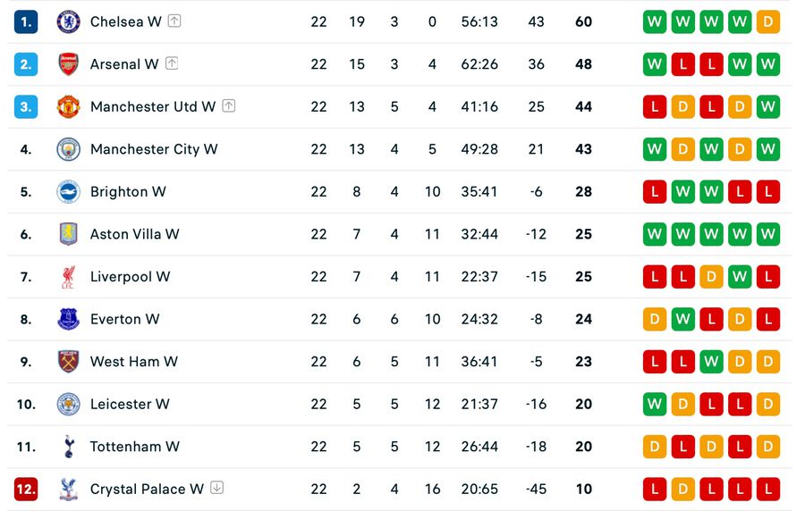Open the Aston Villa W team link

pyautogui.click(x=134, y=234)
